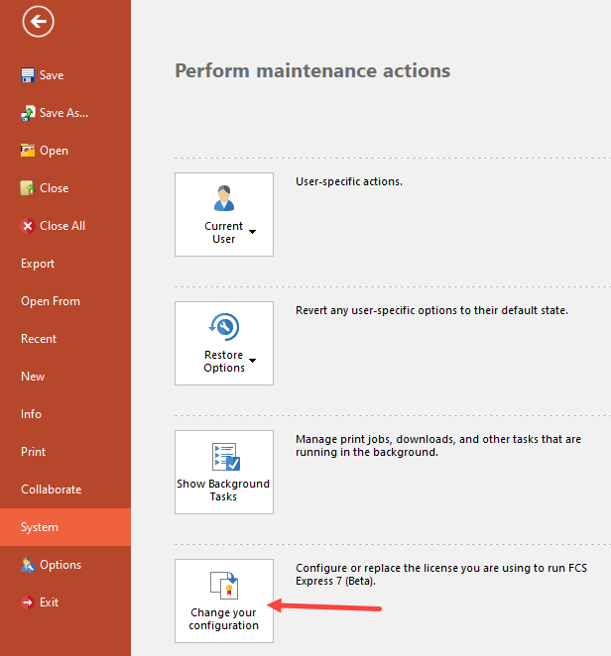This screenshot has width=611, height=656.
Task: Click the back arrow circle icon
Action: [x=38, y=22]
